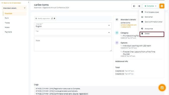Open the Tags dropdown
Viewport: 169px width, 95px height.
[x=73, y=32]
